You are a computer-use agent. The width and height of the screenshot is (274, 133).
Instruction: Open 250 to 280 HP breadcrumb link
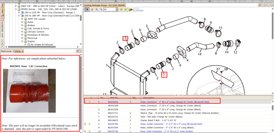149,1
